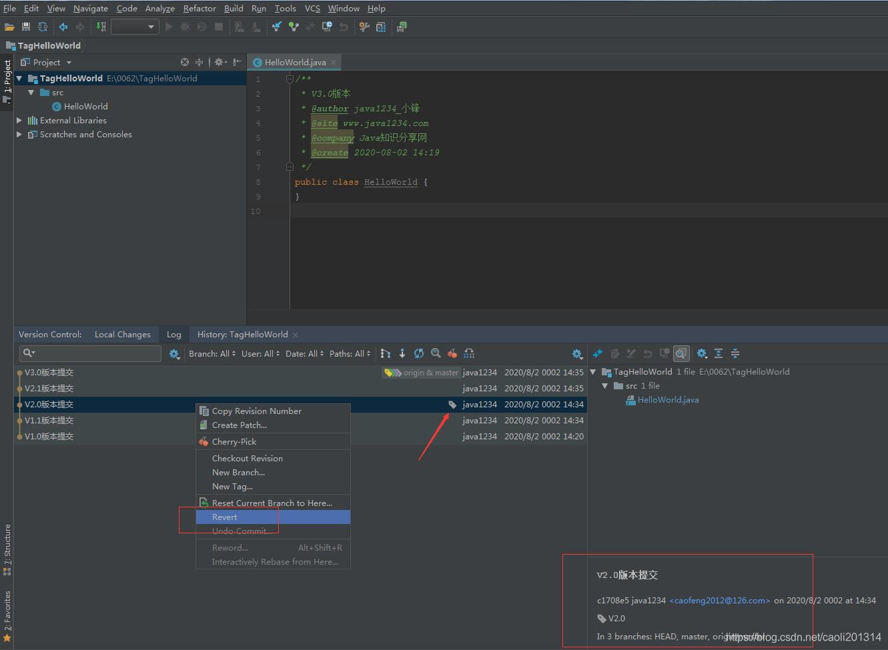Expand the External Libraries node

[x=19, y=121]
